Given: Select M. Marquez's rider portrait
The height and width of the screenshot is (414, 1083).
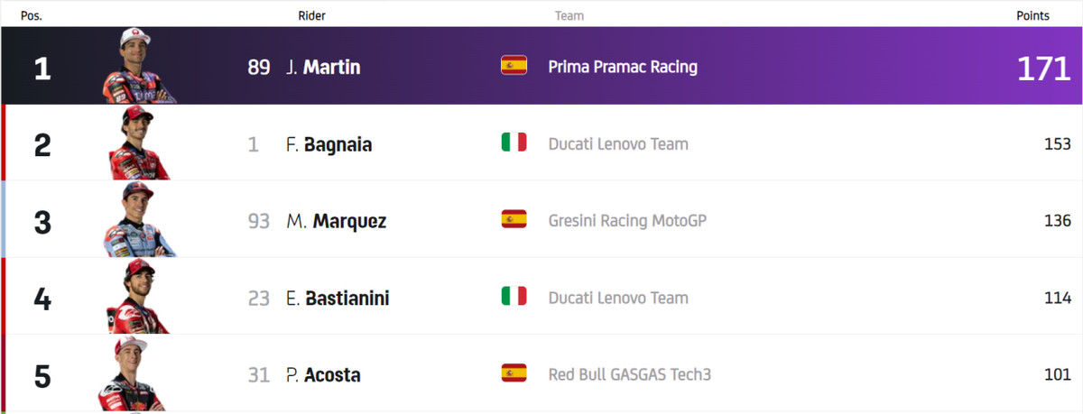Looking at the screenshot, I should [x=138, y=219].
